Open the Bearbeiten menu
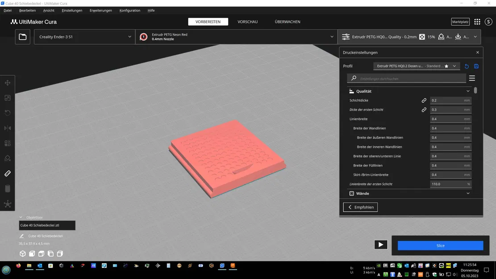This screenshot has height=279, width=496. 27,10
